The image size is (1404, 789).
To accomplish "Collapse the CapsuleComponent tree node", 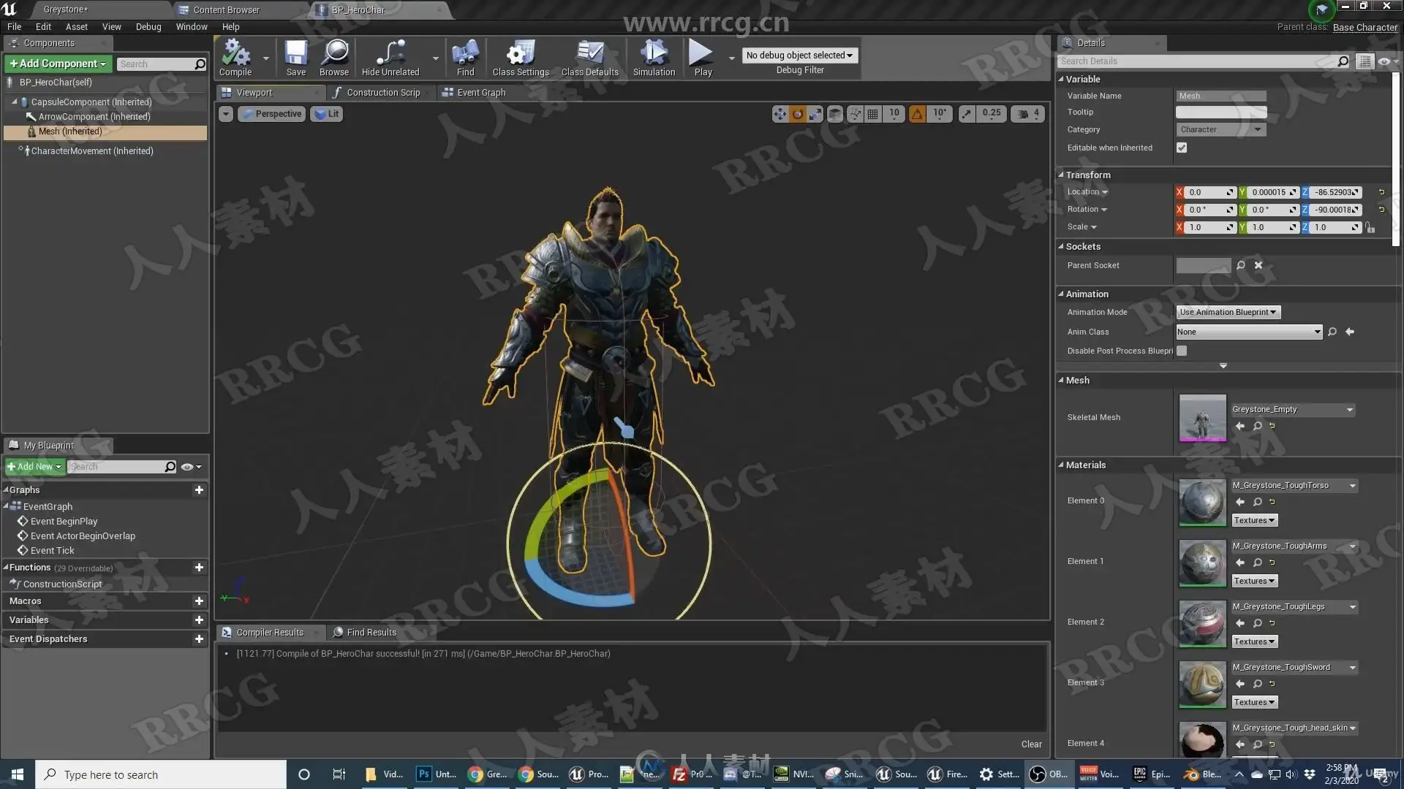I will (x=14, y=102).
